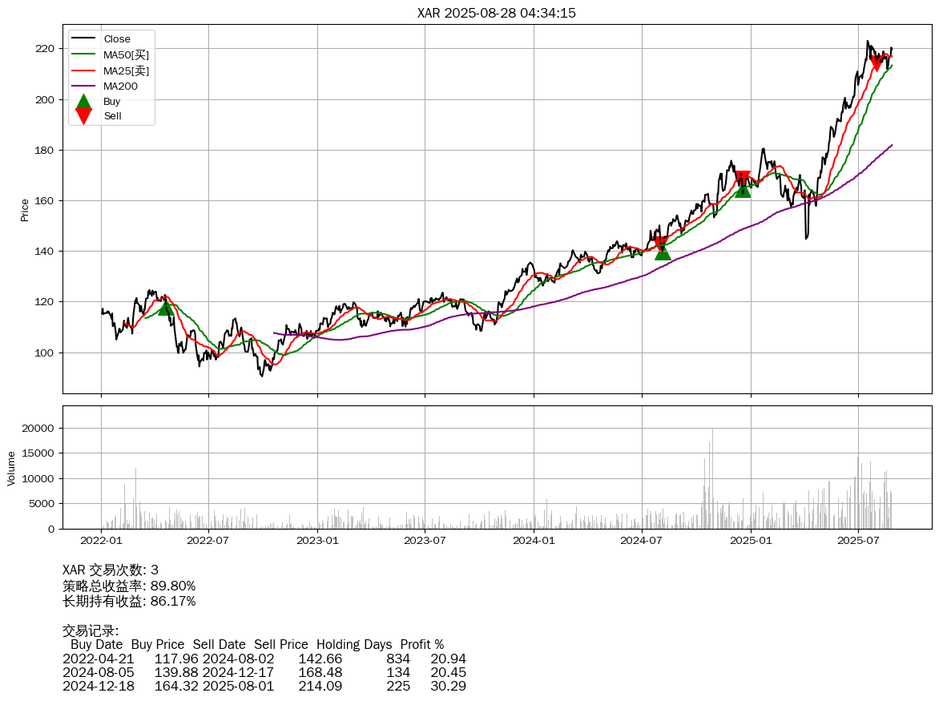Click the green MA50[买] line swatch in legend
The height and width of the screenshot is (701, 939).
click(83, 54)
